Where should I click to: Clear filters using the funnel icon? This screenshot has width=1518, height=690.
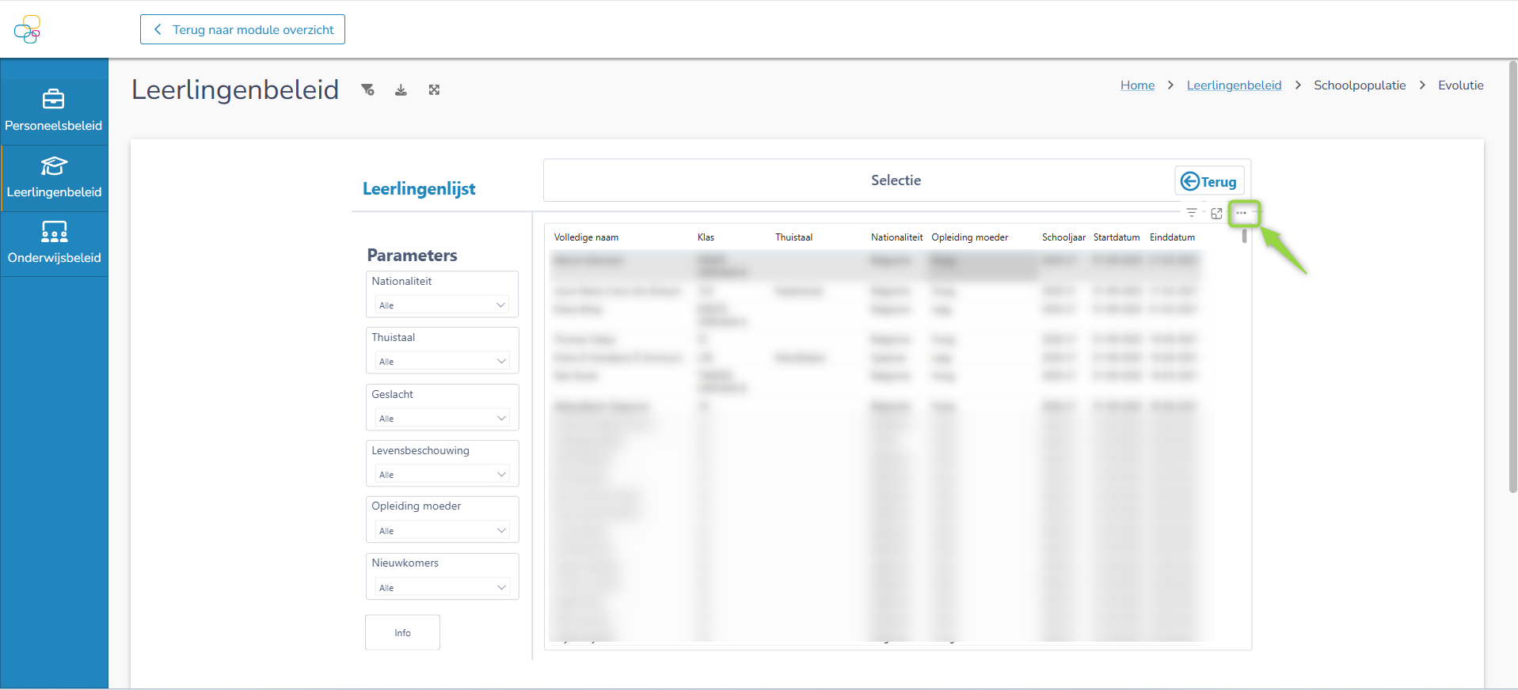click(x=367, y=90)
